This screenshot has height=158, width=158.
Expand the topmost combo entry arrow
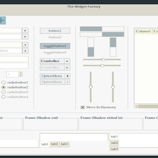pos(25,31)
